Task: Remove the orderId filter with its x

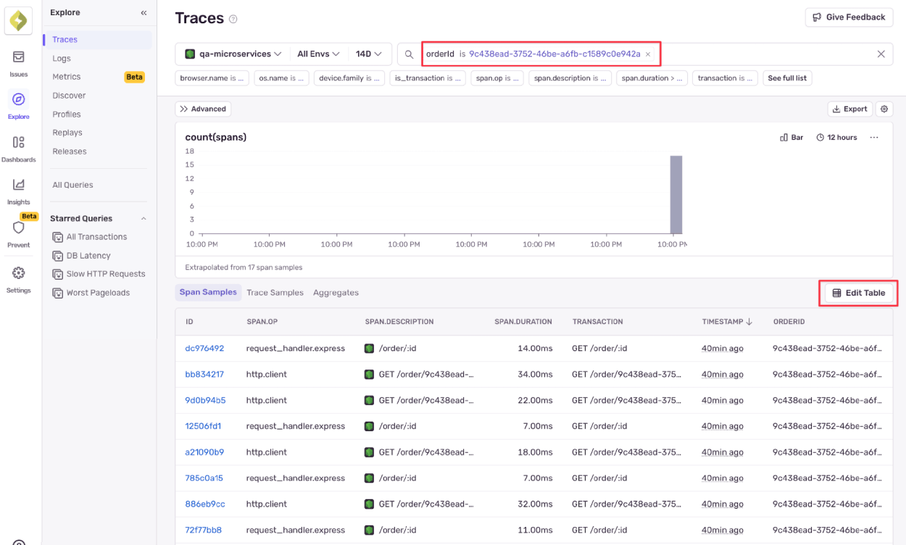Action: [648, 54]
